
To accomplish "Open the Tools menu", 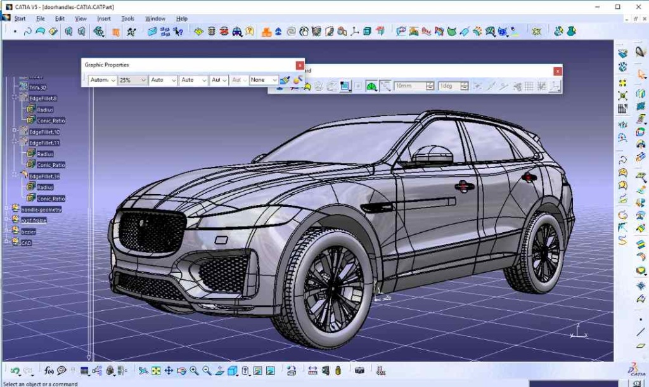I will 127,18.
